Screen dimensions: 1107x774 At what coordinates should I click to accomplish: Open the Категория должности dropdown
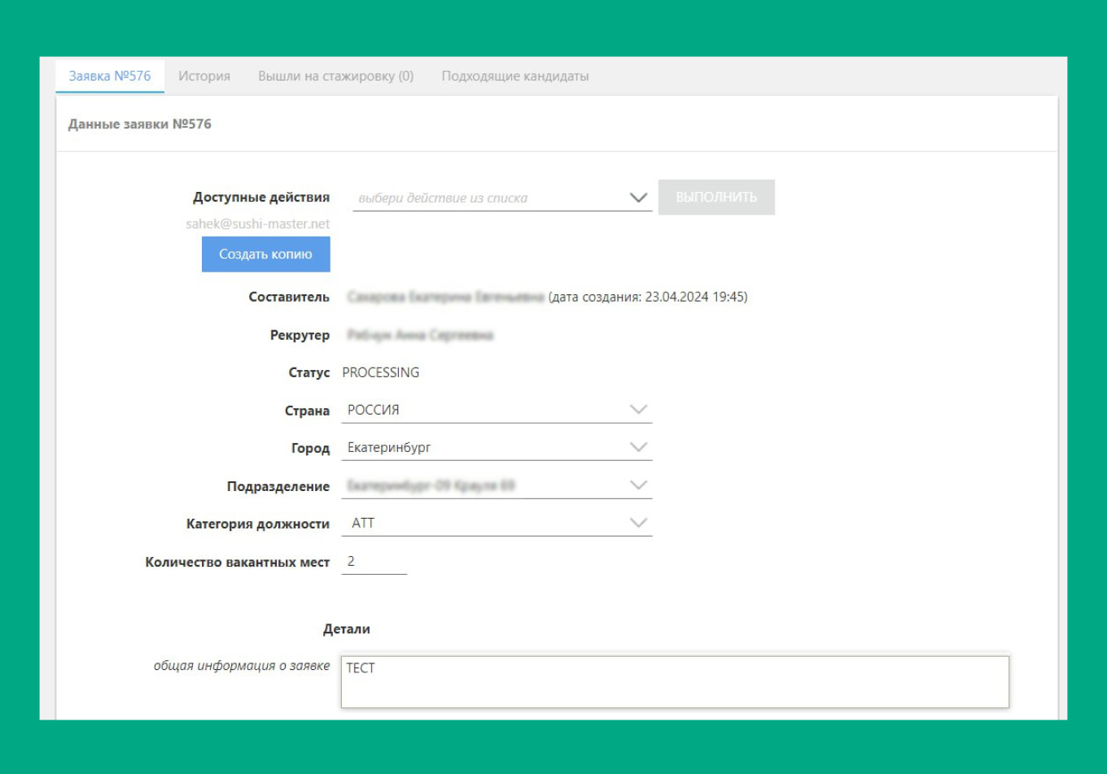point(640,522)
